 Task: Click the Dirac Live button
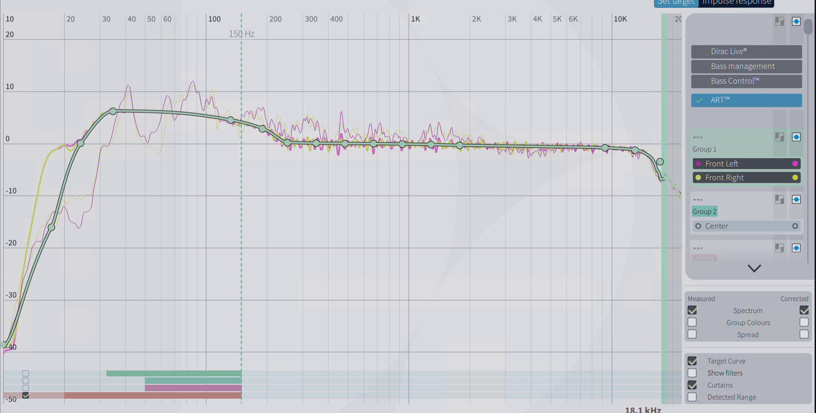tap(746, 51)
